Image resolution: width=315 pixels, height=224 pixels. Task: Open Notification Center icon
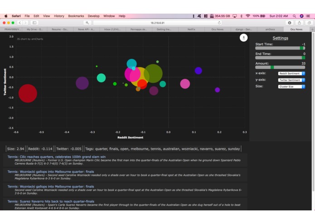308,16
